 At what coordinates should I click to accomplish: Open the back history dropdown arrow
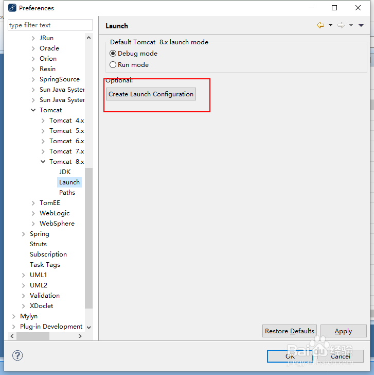tap(330, 25)
